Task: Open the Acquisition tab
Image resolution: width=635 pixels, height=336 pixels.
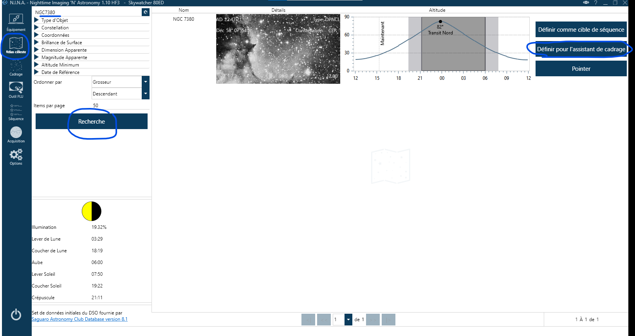Action: click(x=16, y=135)
